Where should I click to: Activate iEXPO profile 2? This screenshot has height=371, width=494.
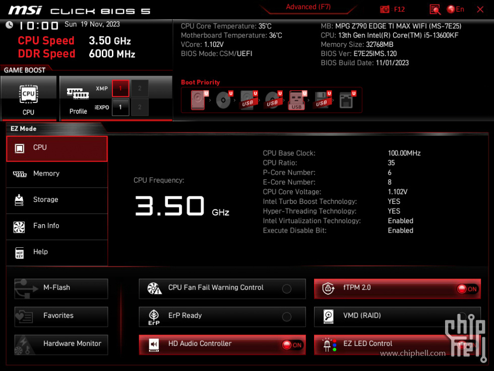click(x=140, y=107)
